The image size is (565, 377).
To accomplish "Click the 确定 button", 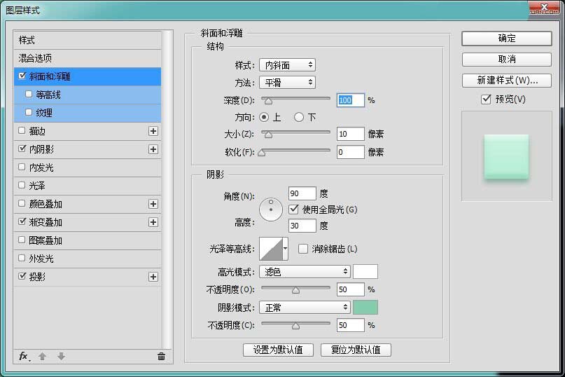I will (506, 39).
